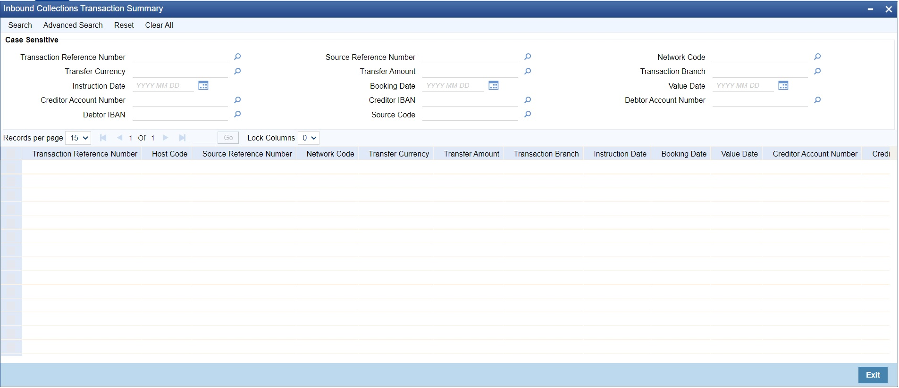The image size is (899, 388).
Task: Open calendar for Instruction Date
Action: click(203, 85)
